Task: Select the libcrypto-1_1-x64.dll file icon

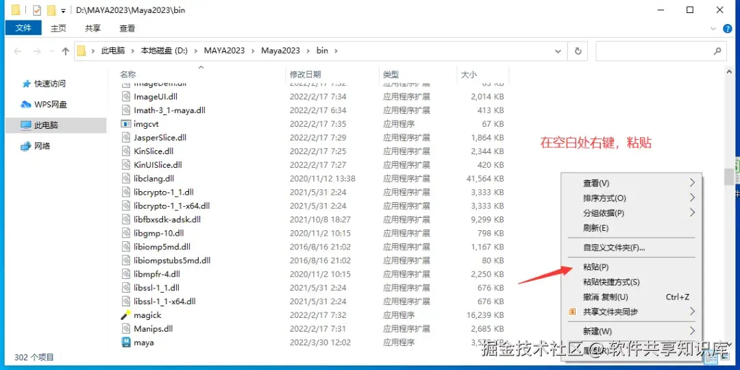Action: point(125,206)
